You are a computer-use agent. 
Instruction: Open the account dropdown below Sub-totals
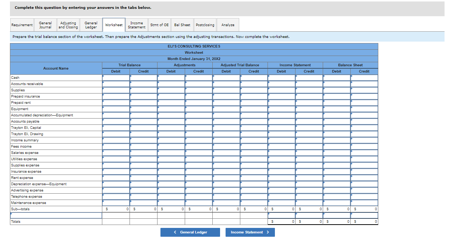(x=56, y=215)
